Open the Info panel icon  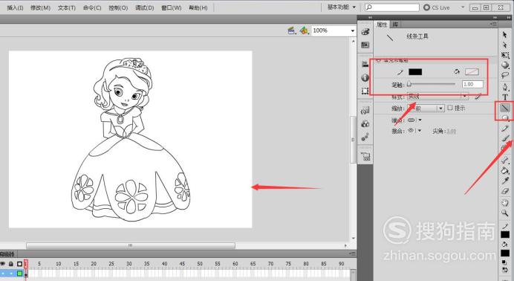(x=365, y=78)
